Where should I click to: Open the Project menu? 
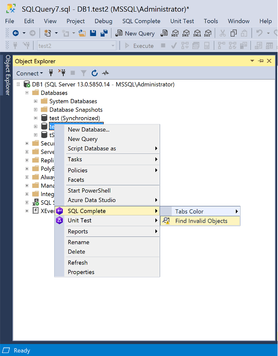pos(76,21)
